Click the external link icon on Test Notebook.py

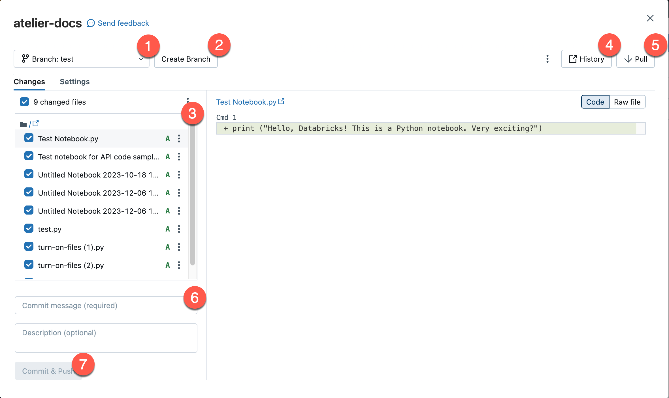click(x=282, y=101)
